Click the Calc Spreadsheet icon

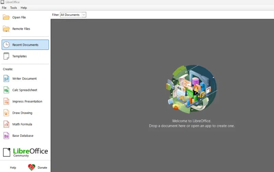(x=7, y=90)
